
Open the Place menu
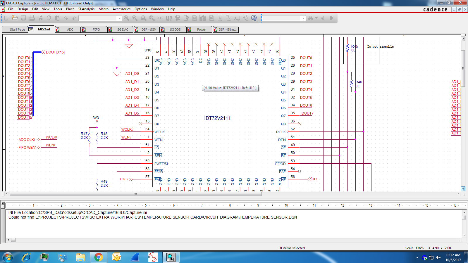pyautogui.click(x=70, y=9)
